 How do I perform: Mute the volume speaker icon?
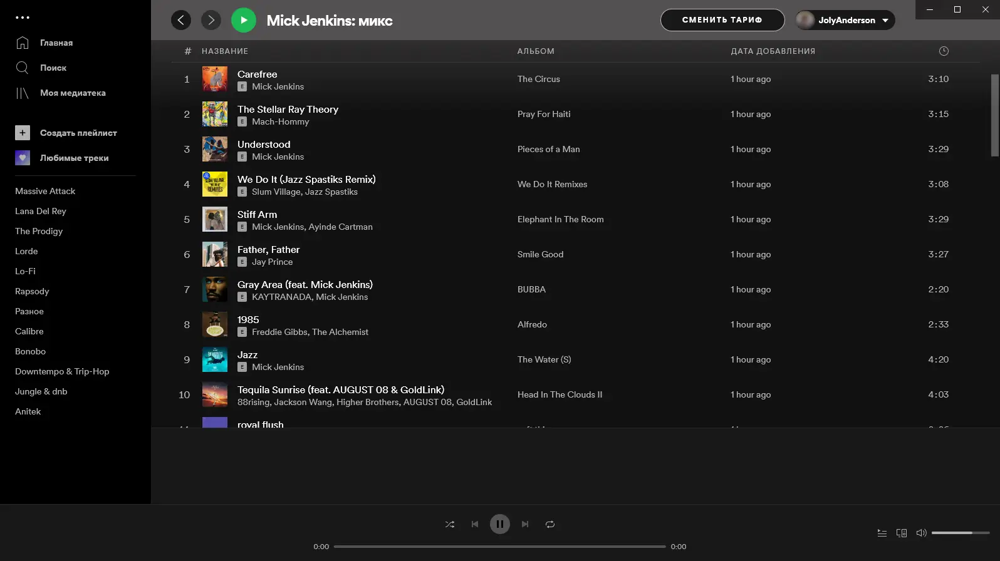[921, 533]
